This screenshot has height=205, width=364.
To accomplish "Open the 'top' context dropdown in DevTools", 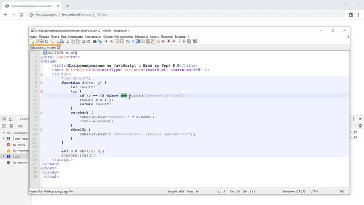I will [x=20, y=126].
